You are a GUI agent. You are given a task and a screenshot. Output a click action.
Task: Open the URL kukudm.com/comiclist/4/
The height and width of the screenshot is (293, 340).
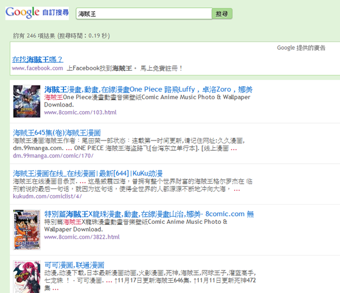(x=47, y=196)
